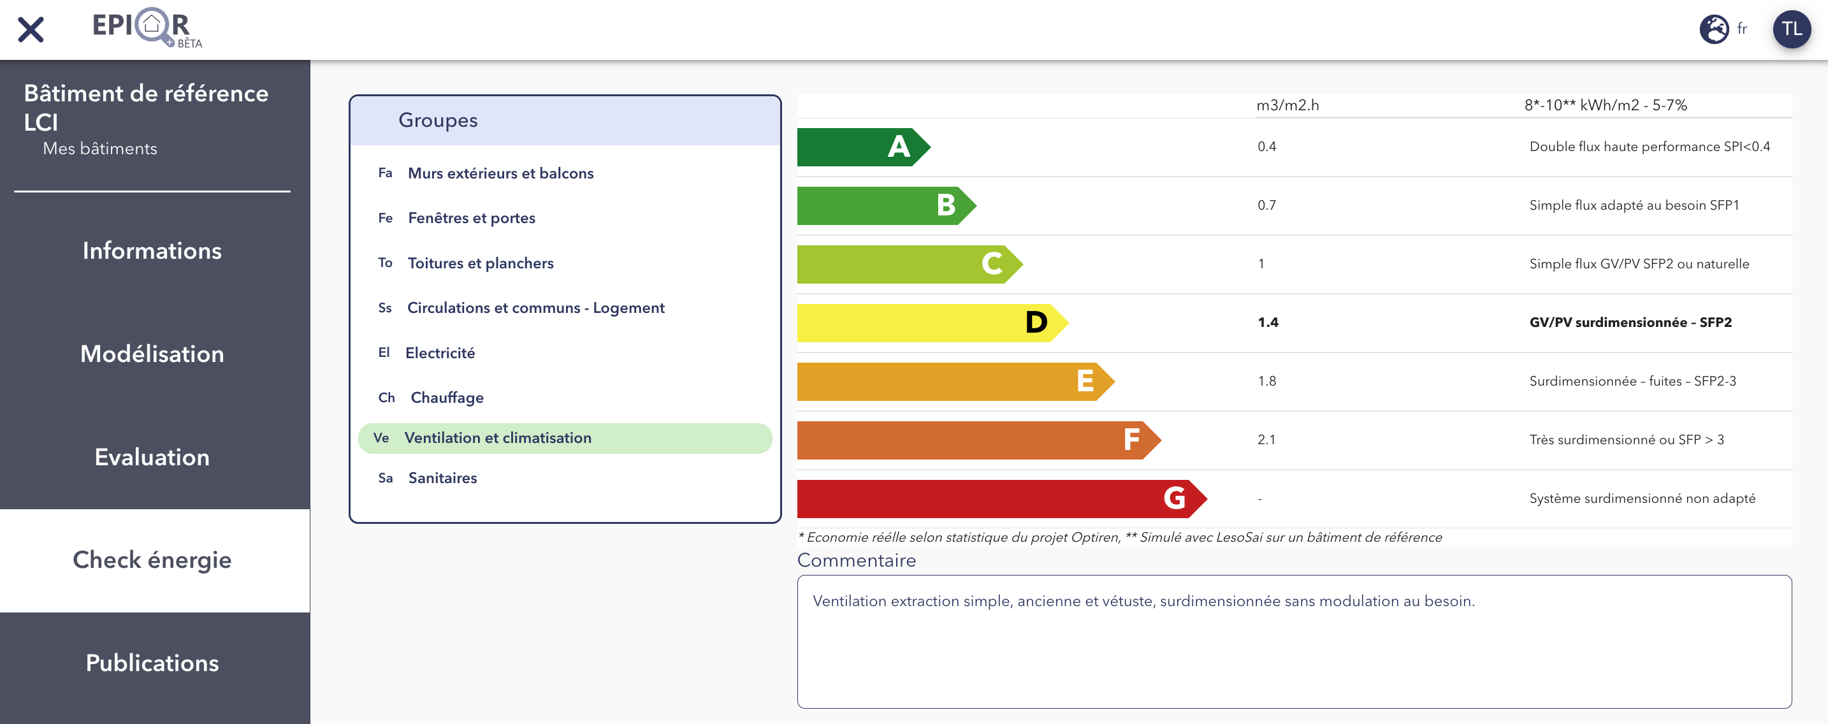This screenshot has width=1828, height=724.
Task: Click 'Système surdimensionné non adapté' text
Action: 1642,499
